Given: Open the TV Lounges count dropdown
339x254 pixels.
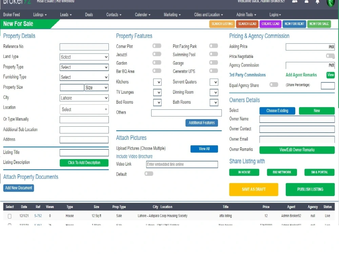Looking at the screenshot, I should click(157, 92).
